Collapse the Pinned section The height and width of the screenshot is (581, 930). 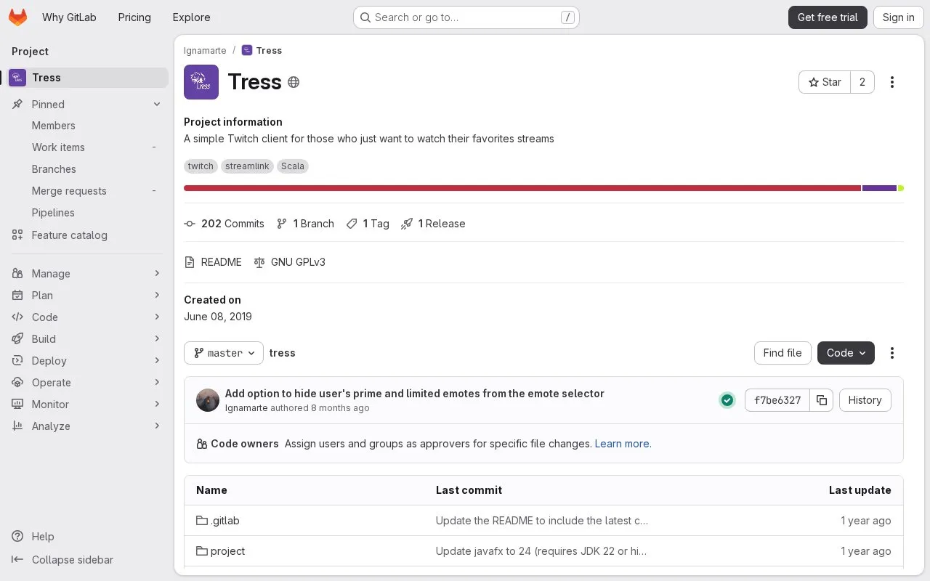point(87,105)
